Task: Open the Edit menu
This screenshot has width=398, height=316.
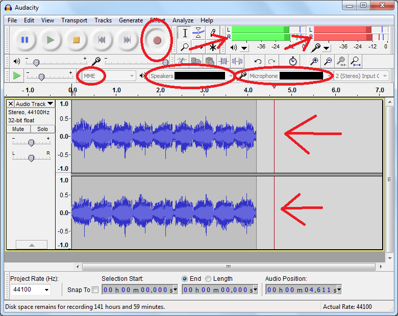Action: coord(29,20)
